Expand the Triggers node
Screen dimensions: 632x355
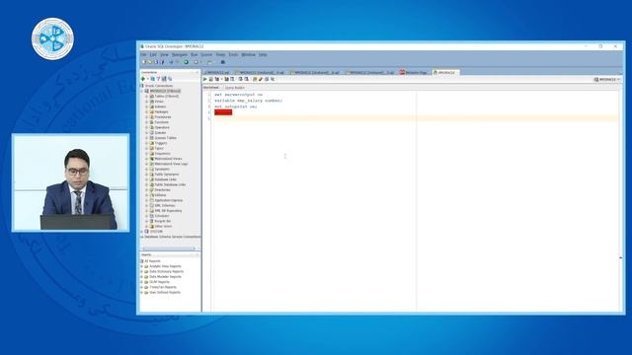147,143
